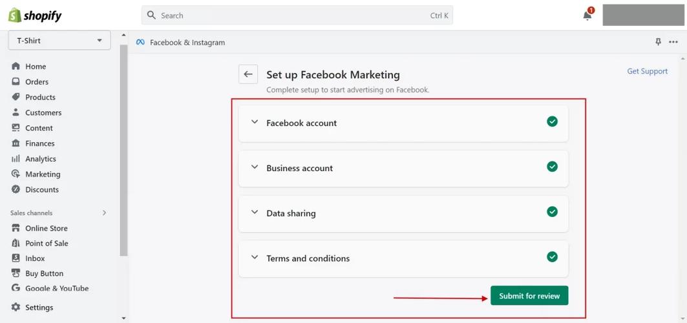The height and width of the screenshot is (323, 687).
Task: Click the Facebook & Instagram header title
Action: (187, 43)
